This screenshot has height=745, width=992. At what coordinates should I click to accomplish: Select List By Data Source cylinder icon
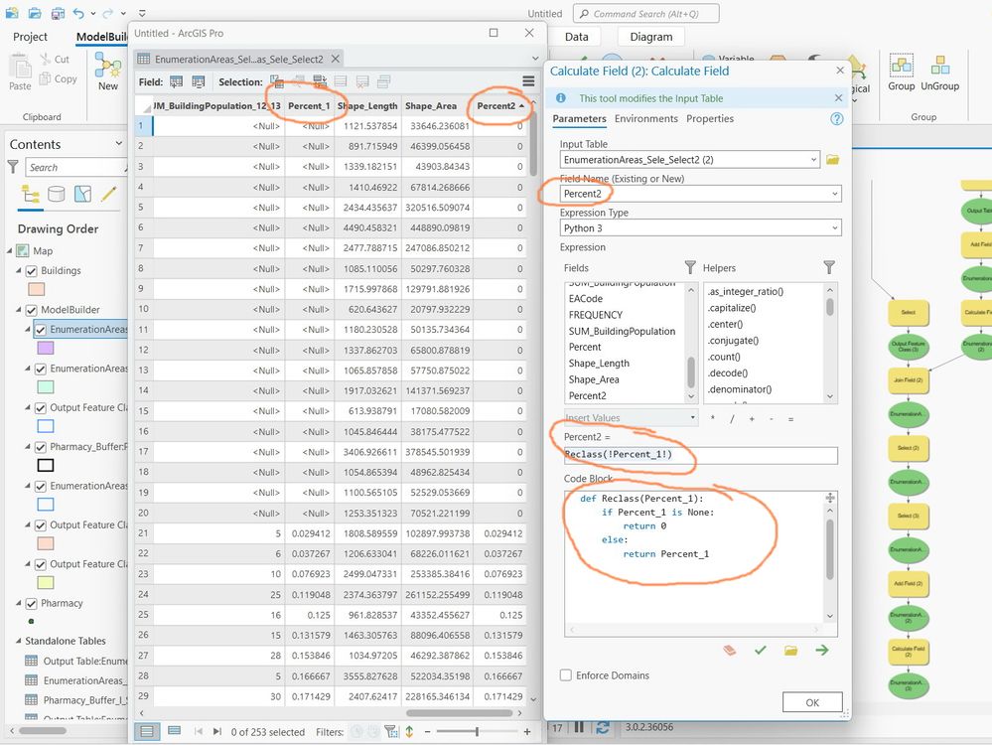pyautogui.click(x=57, y=194)
